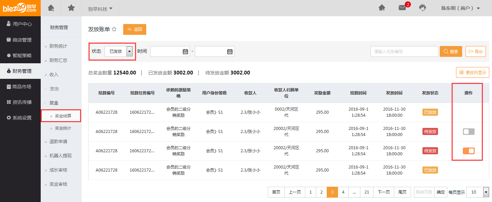Select 财务管理 in main navigation
This screenshot has height=202, width=492.
click(x=20, y=71)
